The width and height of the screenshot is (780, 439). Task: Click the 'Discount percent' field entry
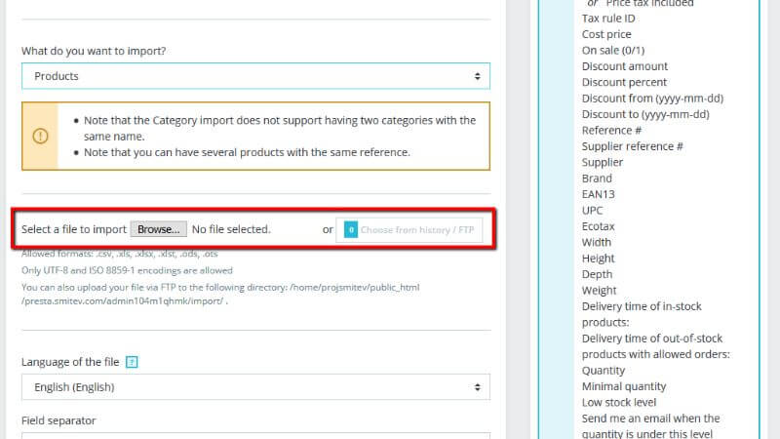click(624, 82)
